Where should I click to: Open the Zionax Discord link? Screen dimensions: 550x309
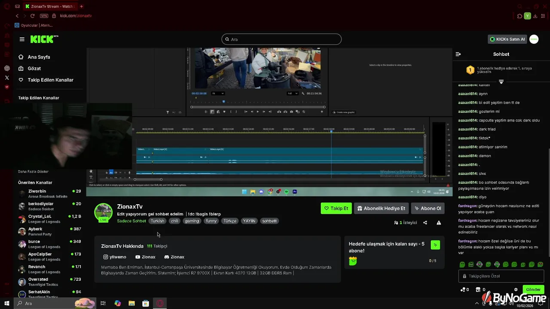click(174, 257)
